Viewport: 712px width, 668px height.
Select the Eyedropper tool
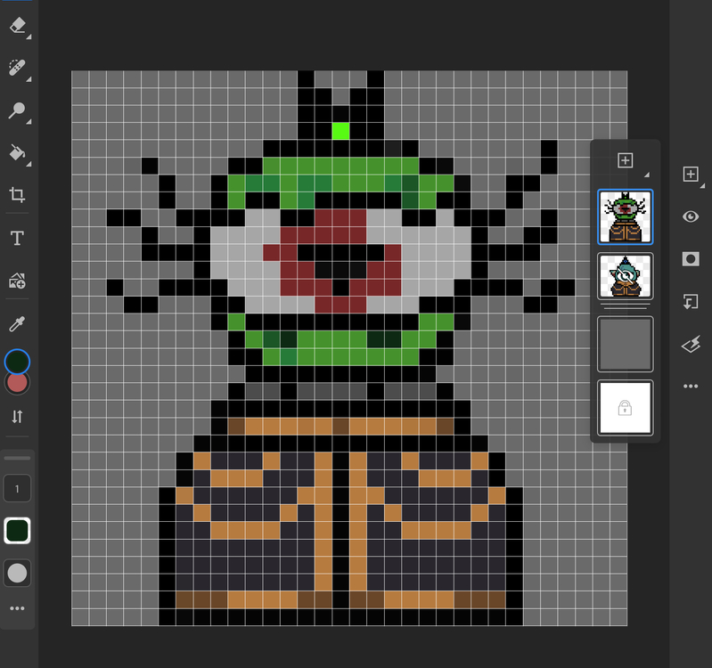[x=17, y=323]
